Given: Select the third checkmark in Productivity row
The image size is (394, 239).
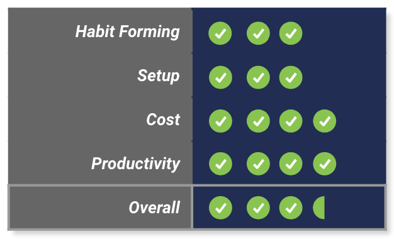Looking at the screenshot, I should 291,164.
